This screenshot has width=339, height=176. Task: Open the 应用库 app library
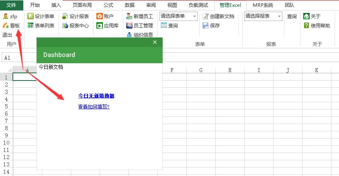click(100, 25)
